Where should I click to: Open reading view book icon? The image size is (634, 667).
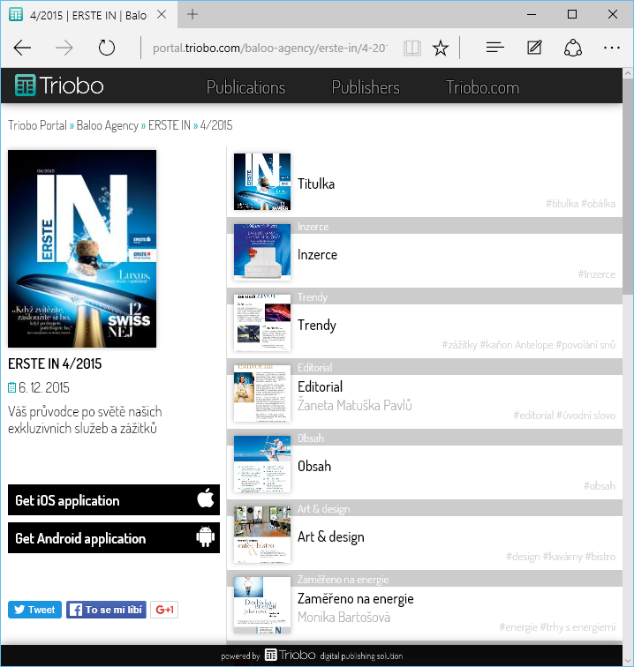click(x=412, y=48)
